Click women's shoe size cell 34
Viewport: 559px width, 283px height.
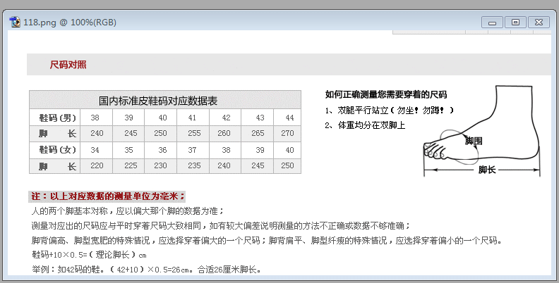pyautogui.click(x=95, y=150)
